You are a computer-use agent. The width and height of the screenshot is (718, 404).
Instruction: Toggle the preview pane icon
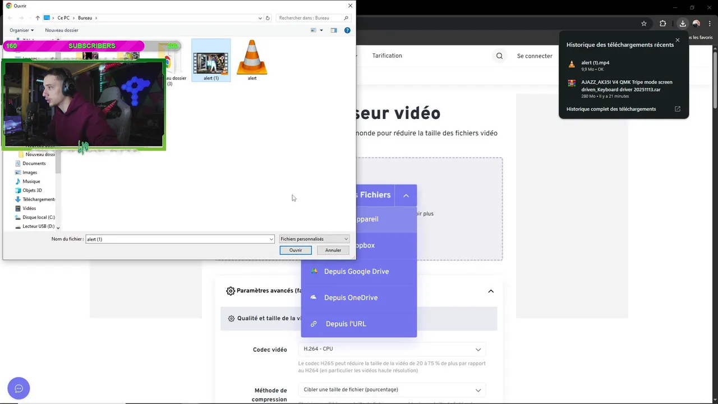(x=334, y=30)
